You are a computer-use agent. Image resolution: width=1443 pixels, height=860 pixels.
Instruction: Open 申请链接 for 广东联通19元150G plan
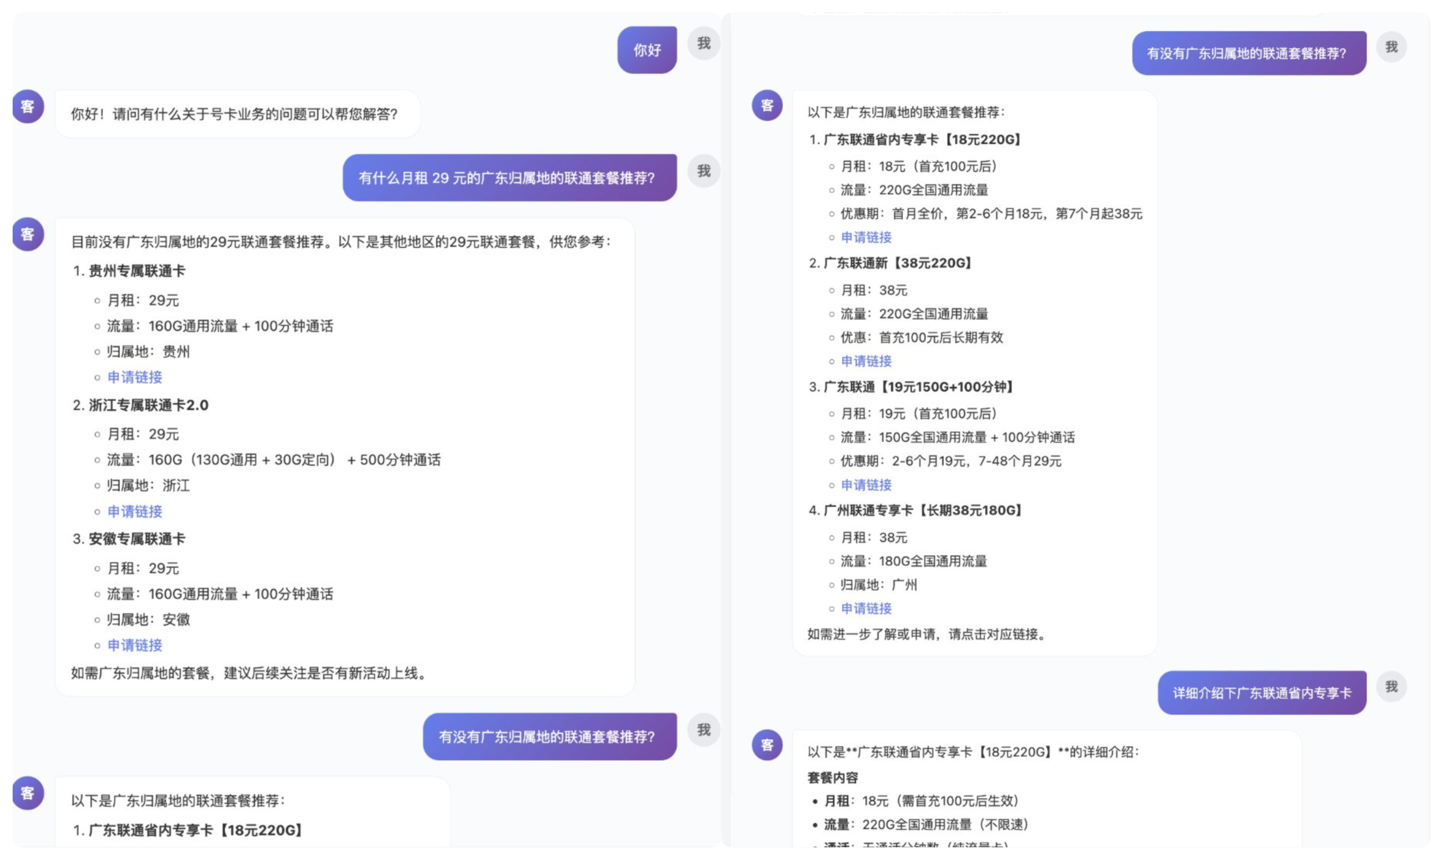[x=867, y=485]
